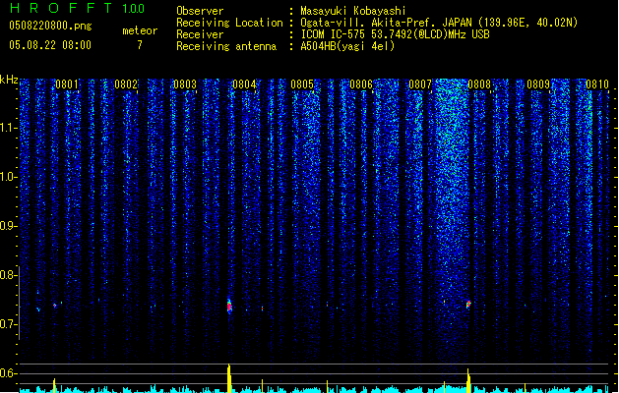Click the 0801 time marker
619x393 pixels.
click(x=67, y=84)
